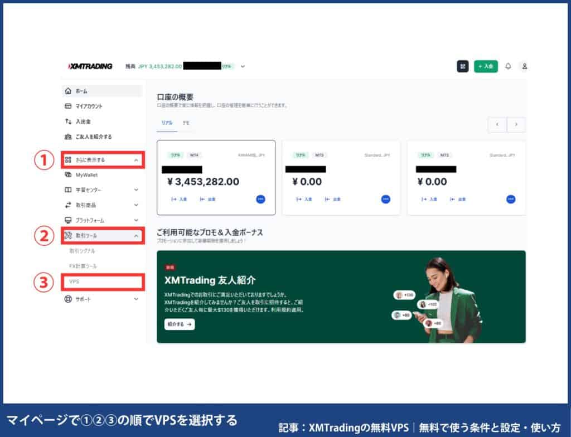Click the ご利用可能なプロモ＆入金ボーナス heading
Image resolution: width=571 pixels, height=437 pixels.
pos(210,232)
